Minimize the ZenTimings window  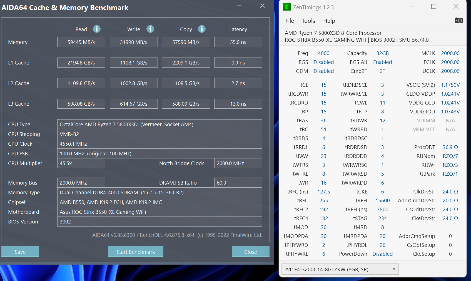412,6
